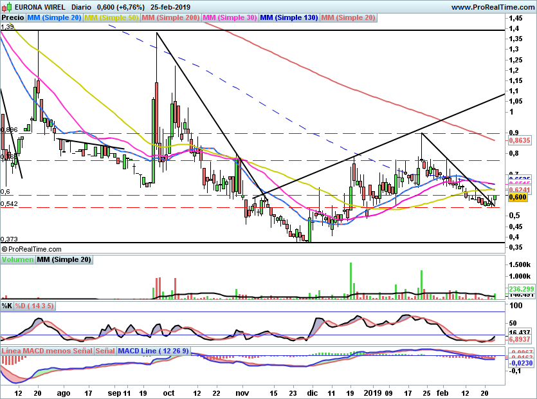This screenshot has height=399, width=537.
Task: Click the 0,542 support level label
Action: pyautogui.click(x=9, y=204)
